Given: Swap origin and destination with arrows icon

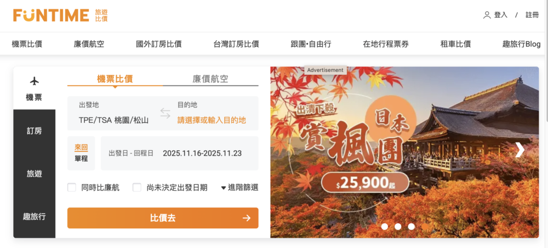Looking at the screenshot, I should tap(165, 113).
